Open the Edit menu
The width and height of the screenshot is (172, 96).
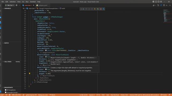coord(7,2)
